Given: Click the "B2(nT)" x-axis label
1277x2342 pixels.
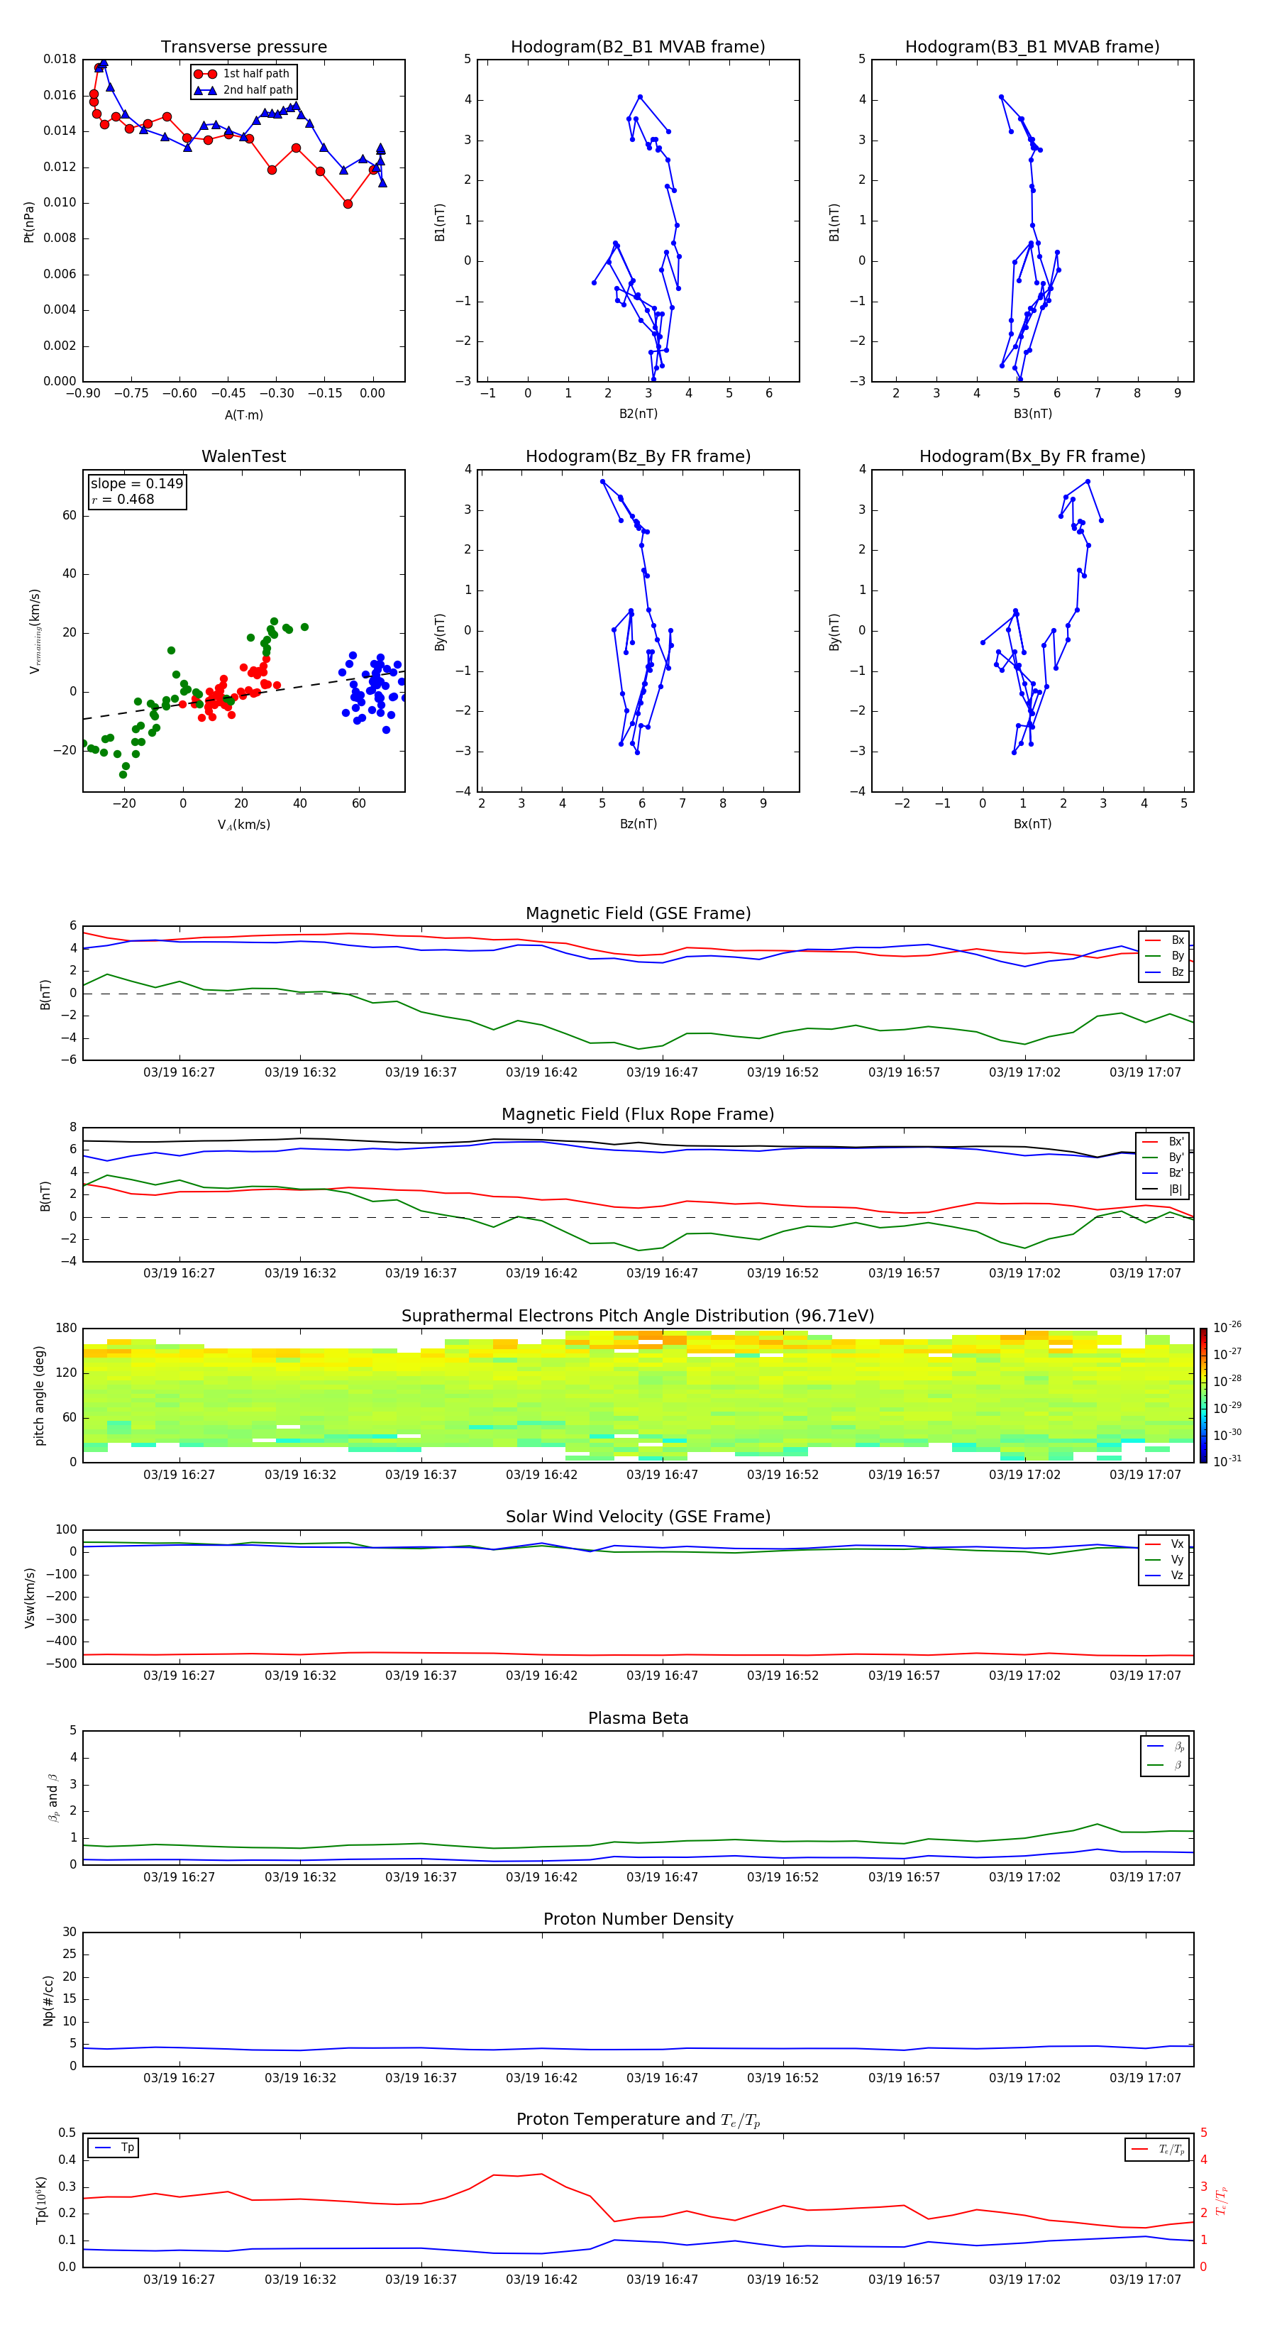Looking at the screenshot, I should pos(638,414).
